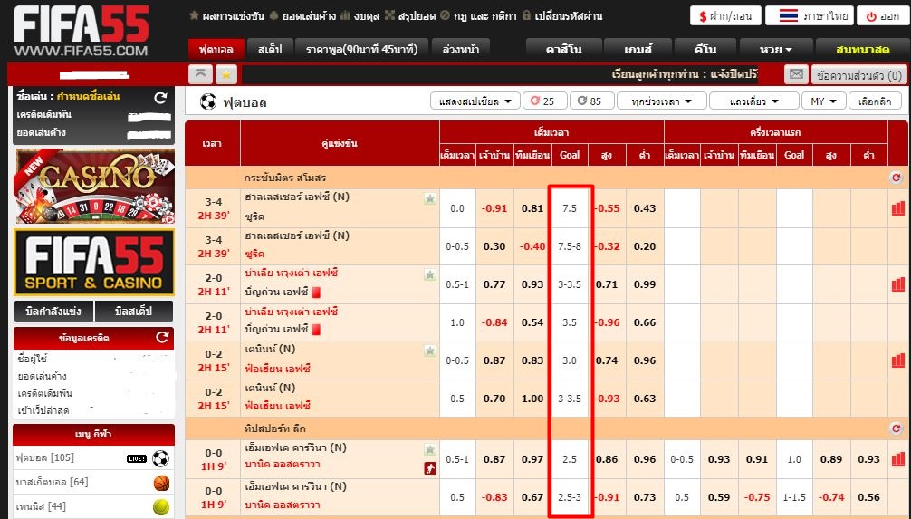The image size is (911, 519).
Task: Refresh the ข้อมูลเครดิต credit info panel
Action: pyautogui.click(x=162, y=337)
